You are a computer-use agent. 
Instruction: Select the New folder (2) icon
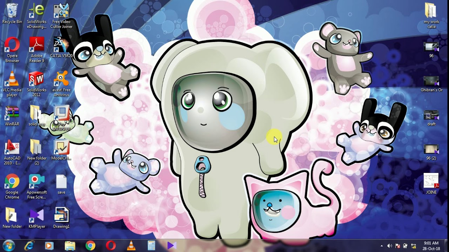coord(36,153)
